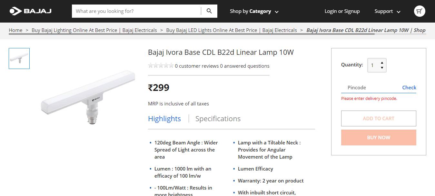Open Bajaj Lighting breadcrumb link
The height and width of the screenshot is (196, 435).
94,30
